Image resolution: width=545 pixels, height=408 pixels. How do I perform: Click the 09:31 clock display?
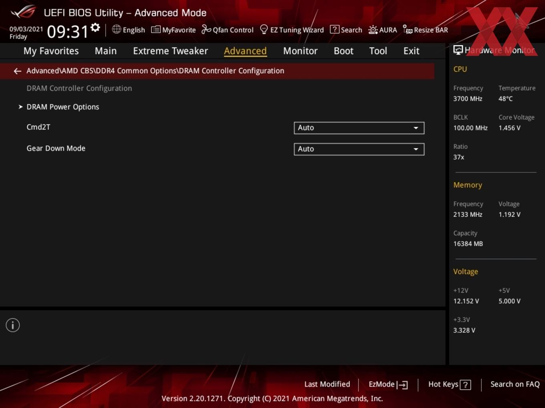(67, 32)
